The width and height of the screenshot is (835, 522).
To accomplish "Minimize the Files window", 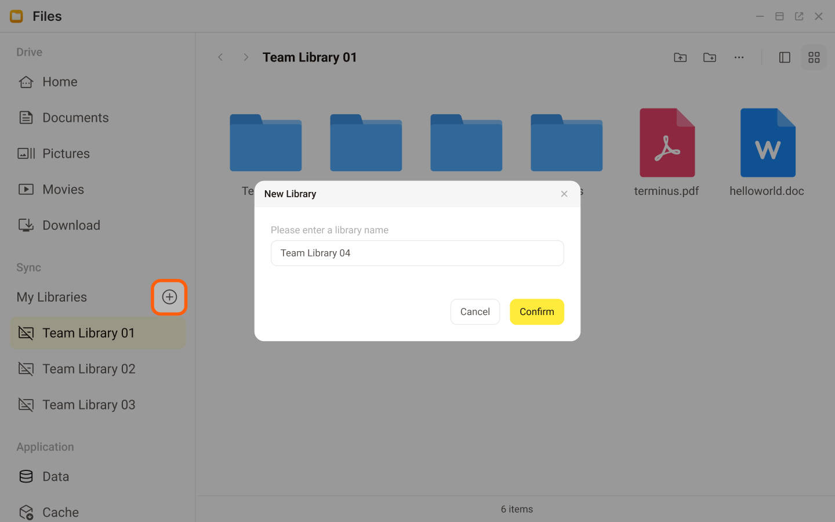I will 760,16.
